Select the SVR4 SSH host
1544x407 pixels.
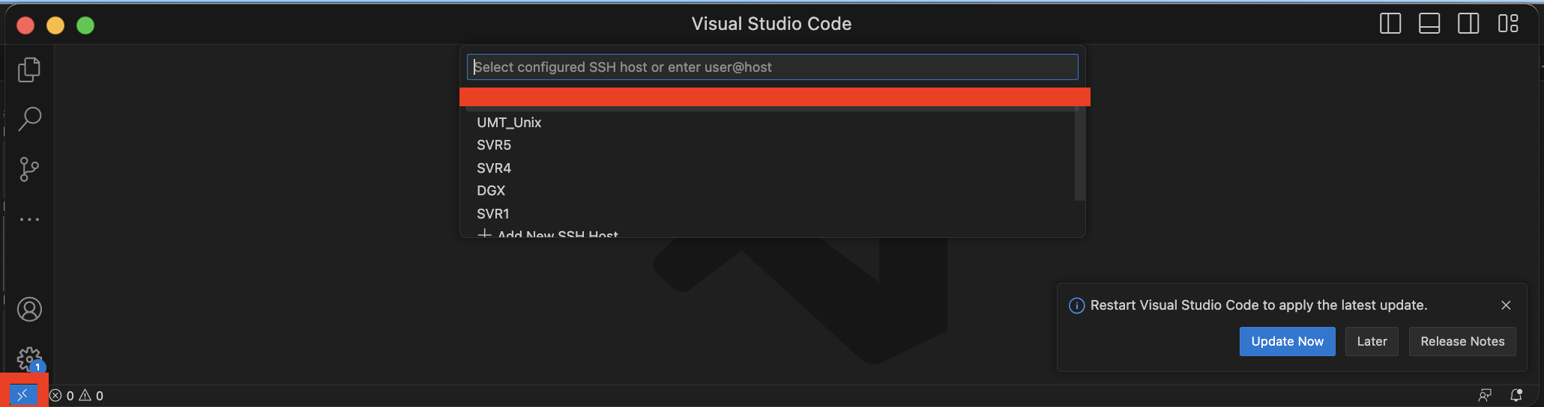[770, 168]
